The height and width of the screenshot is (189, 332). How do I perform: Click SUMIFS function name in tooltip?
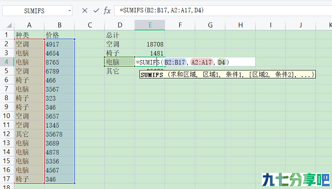(152, 75)
